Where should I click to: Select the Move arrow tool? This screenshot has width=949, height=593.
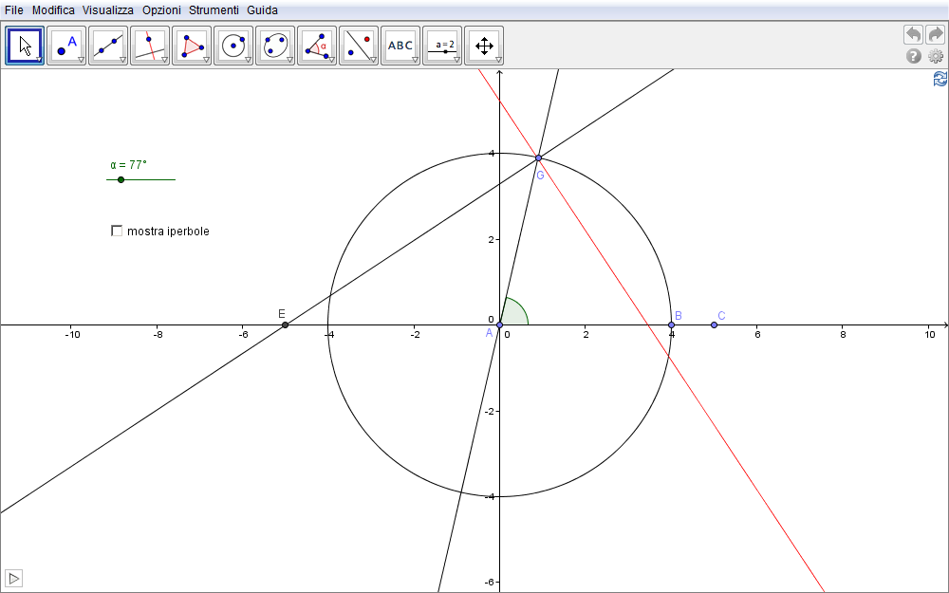[25, 45]
